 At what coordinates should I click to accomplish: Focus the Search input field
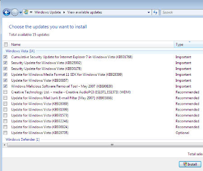pos(182,12)
